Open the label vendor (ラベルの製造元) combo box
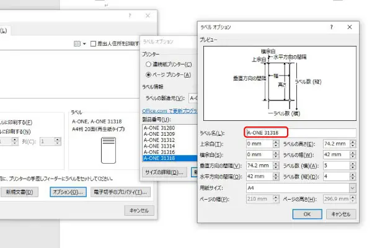The image size is (372, 248). [193, 98]
